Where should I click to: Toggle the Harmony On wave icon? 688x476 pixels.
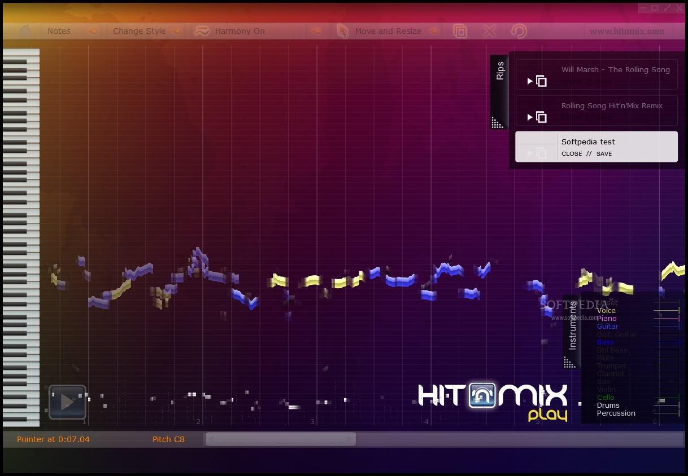click(x=202, y=31)
